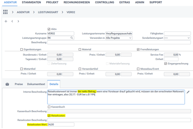Open the Verwenden in dropdown
193x129 pixels.
(119, 38)
